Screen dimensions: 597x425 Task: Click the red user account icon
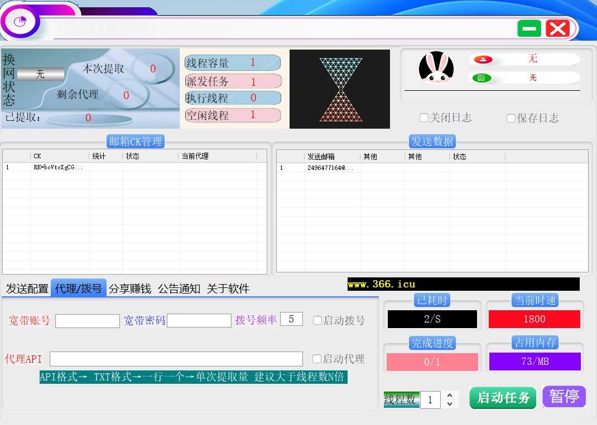coord(479,60)
